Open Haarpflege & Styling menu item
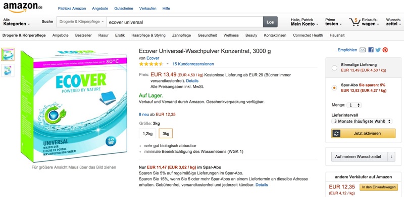This screenshot has height=197, width=404. coord(148,35)
